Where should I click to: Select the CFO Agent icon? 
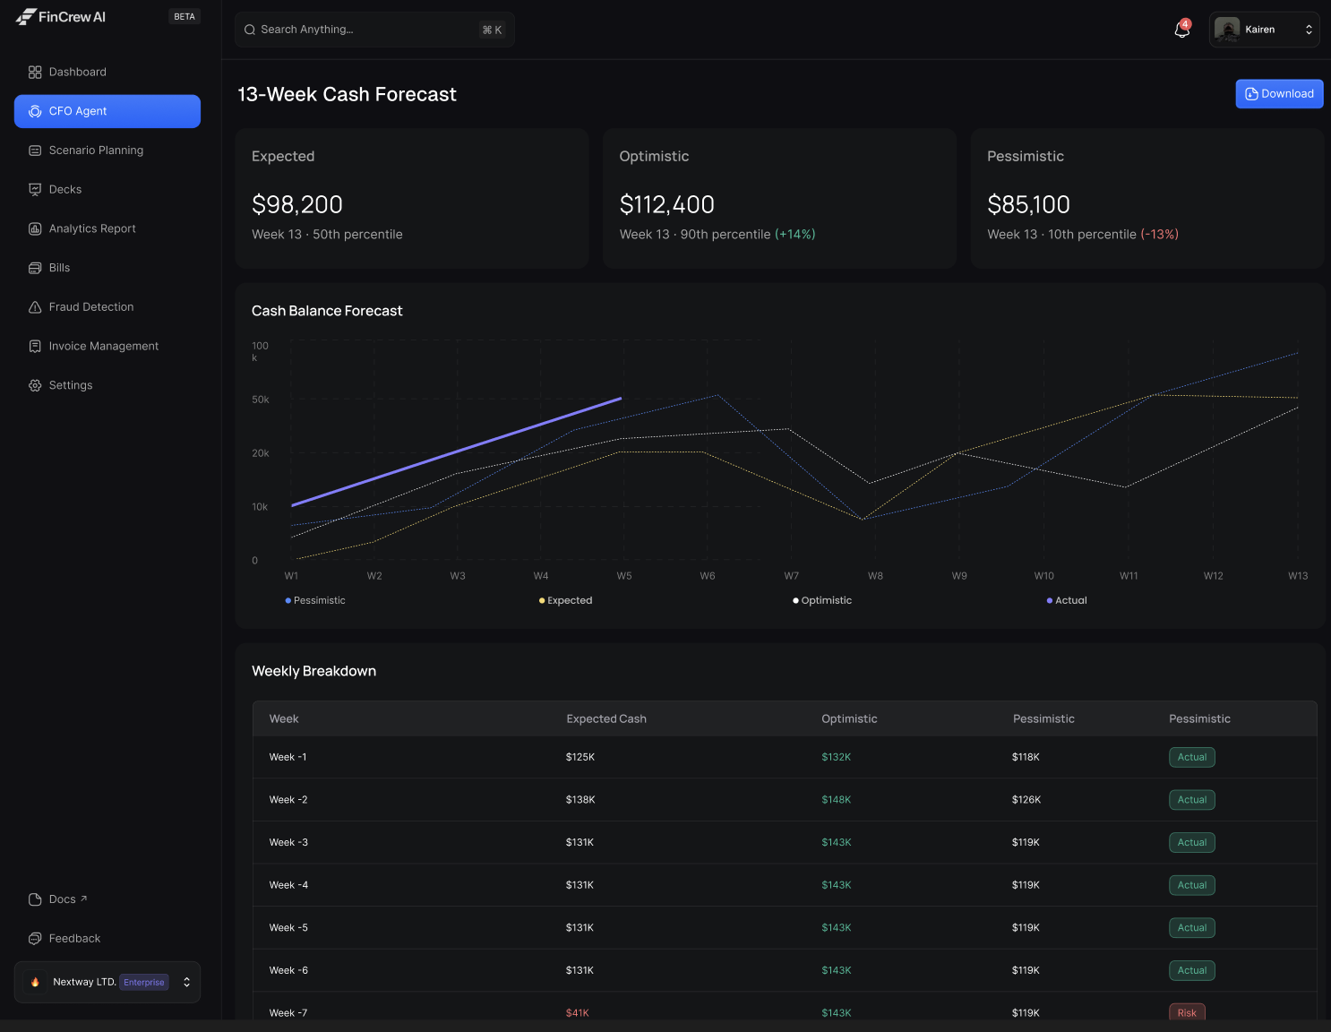[35, 111]
